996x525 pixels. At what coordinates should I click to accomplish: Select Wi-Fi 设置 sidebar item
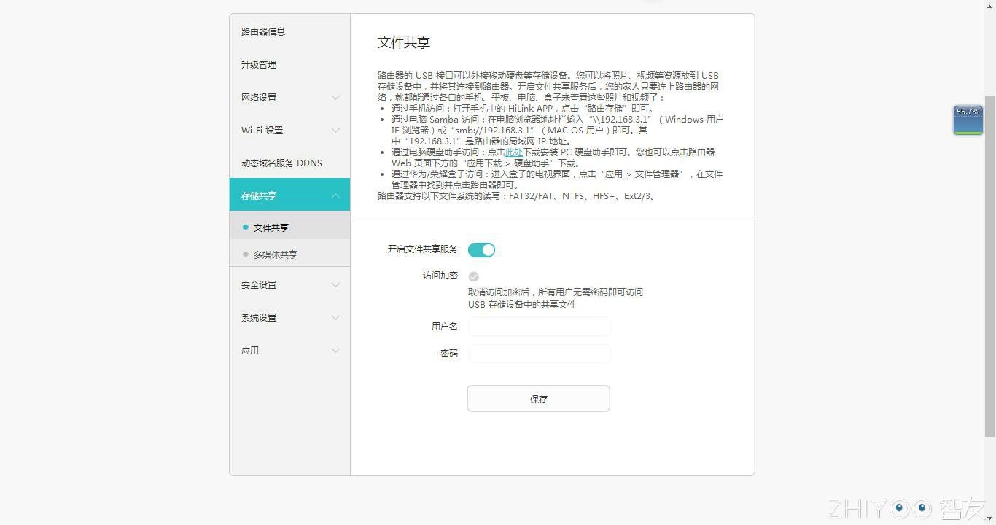[289, 130]
